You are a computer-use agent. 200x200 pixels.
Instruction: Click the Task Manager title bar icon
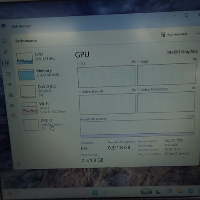coord(3,26)
